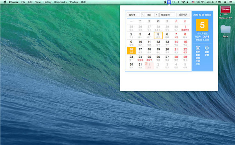Screen dimensions: 235x145
Task: Select December 3 date cell
Action: pyautogui.click(x=140, y=35)
